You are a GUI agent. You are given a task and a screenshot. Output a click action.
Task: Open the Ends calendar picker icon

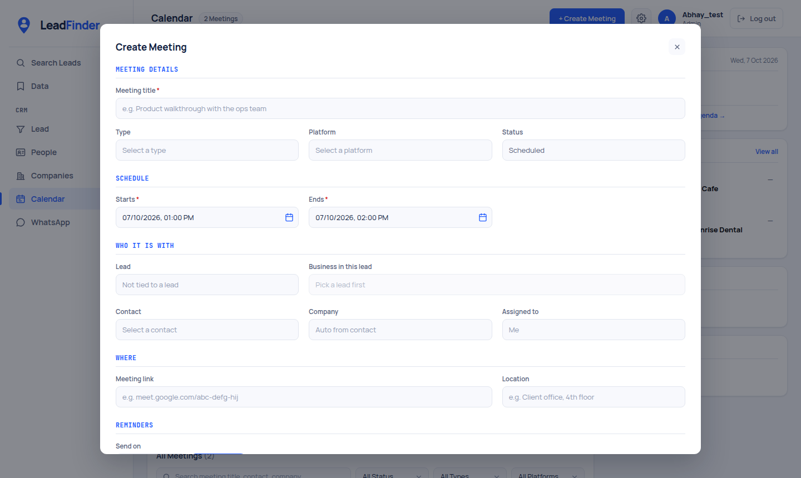(483, 217)
